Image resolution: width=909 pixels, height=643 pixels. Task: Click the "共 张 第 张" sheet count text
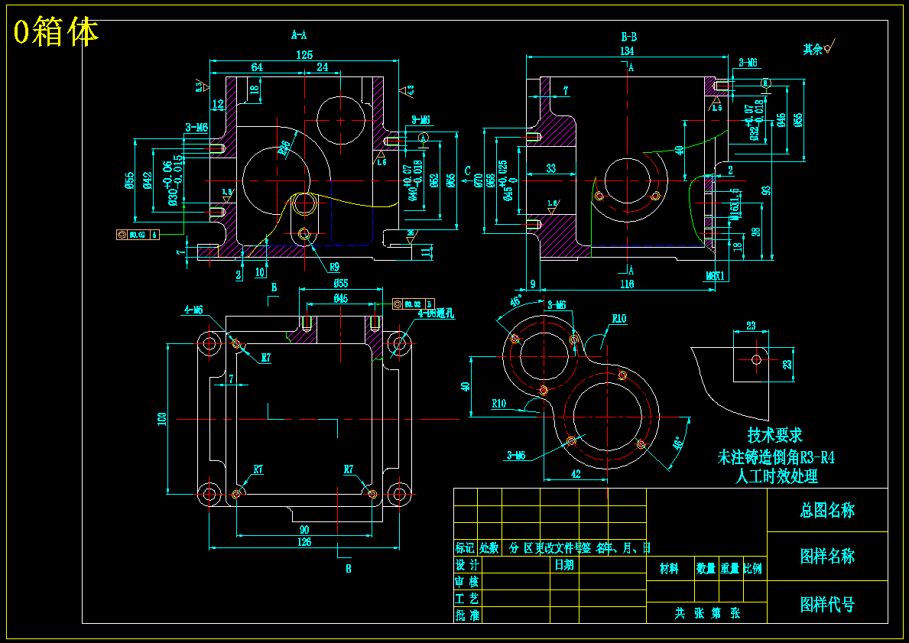pyautogui.click(x=707, y=613)
